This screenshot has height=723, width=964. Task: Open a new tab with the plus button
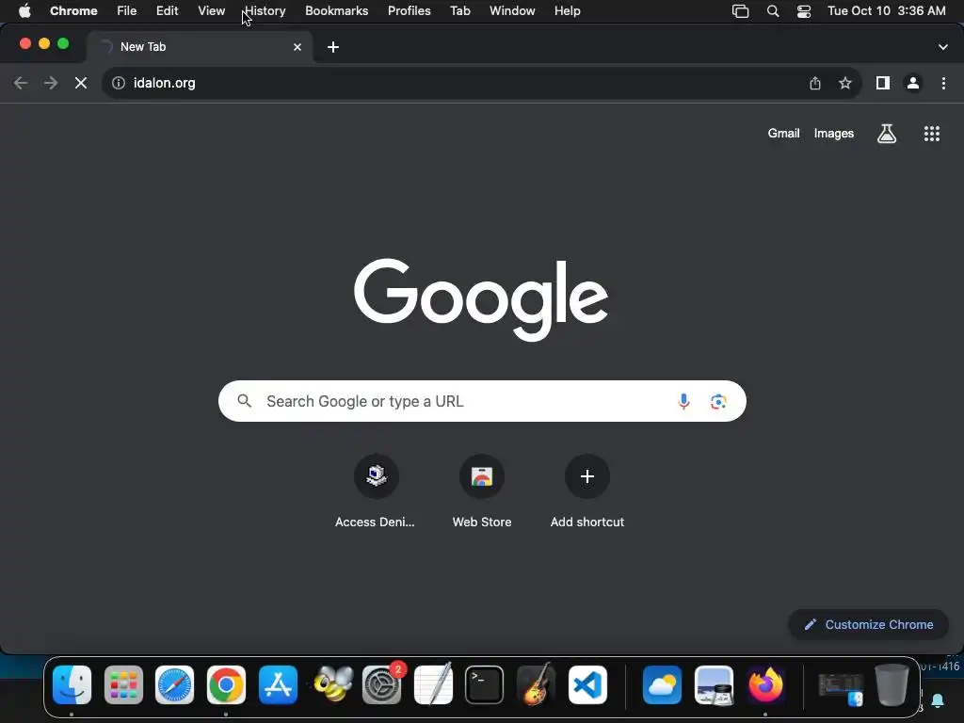pyautogui.click(x=333, y=47)
